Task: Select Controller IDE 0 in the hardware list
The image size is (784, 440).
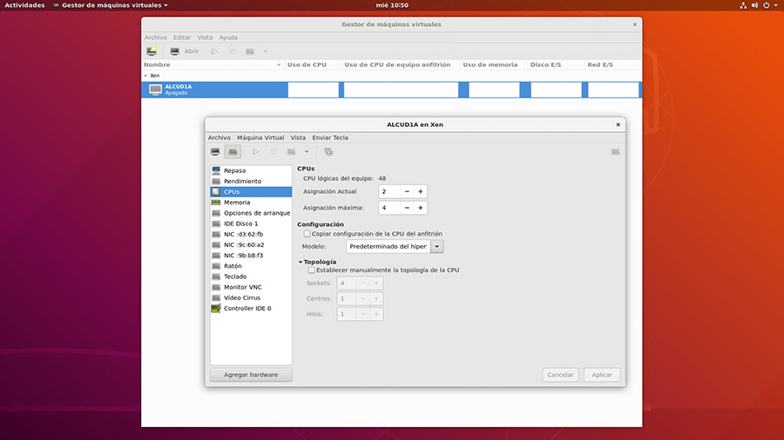Action: 251,309
